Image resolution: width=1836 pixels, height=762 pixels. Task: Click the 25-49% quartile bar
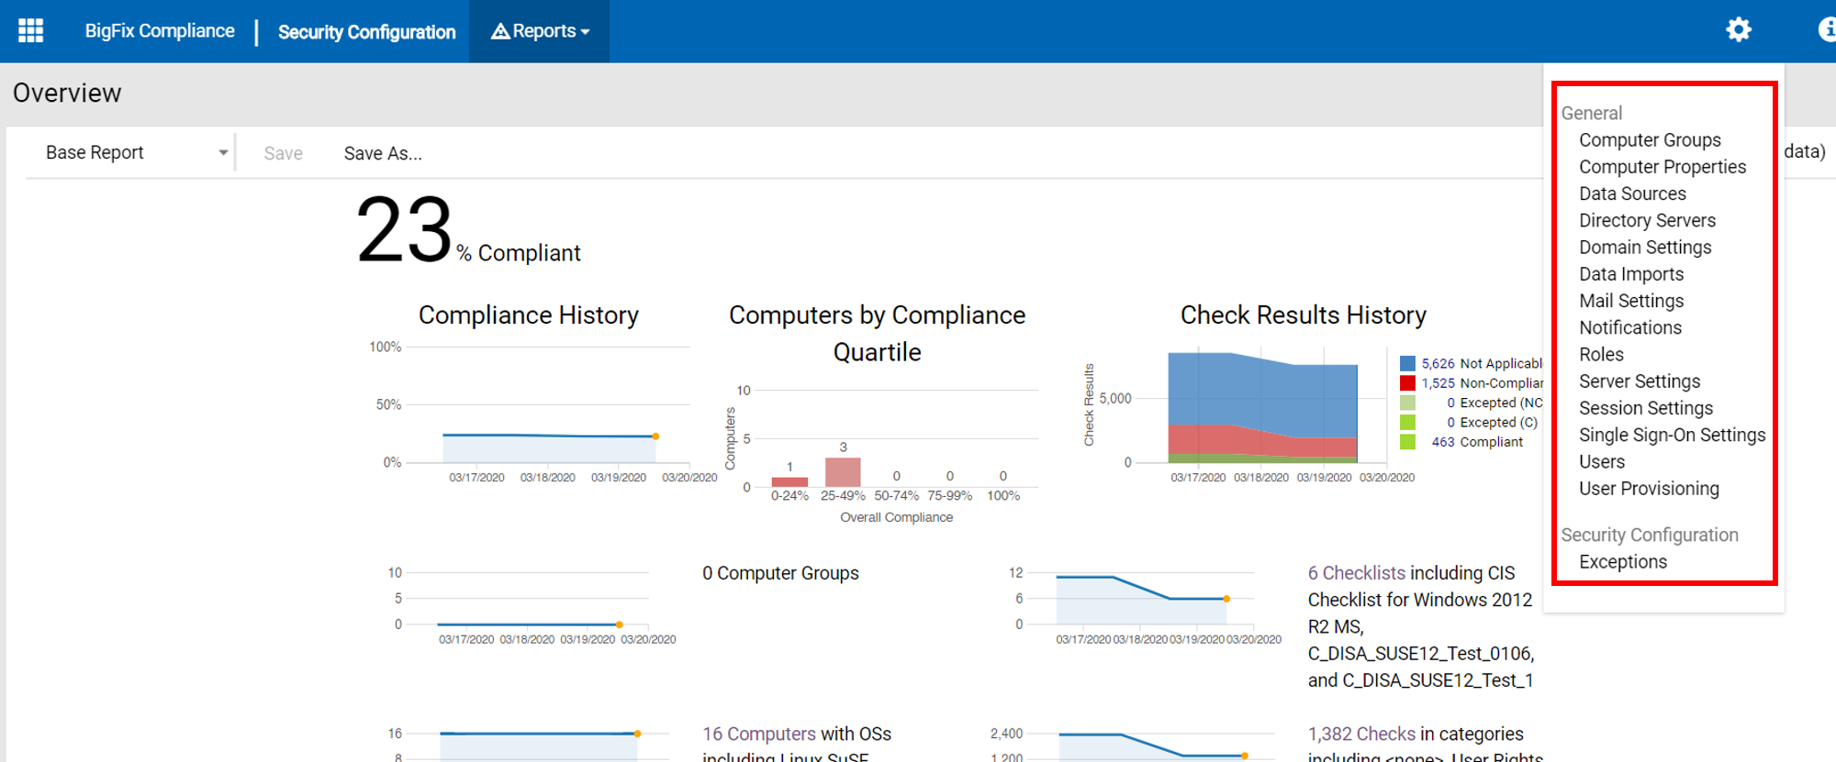pos(843,472)
